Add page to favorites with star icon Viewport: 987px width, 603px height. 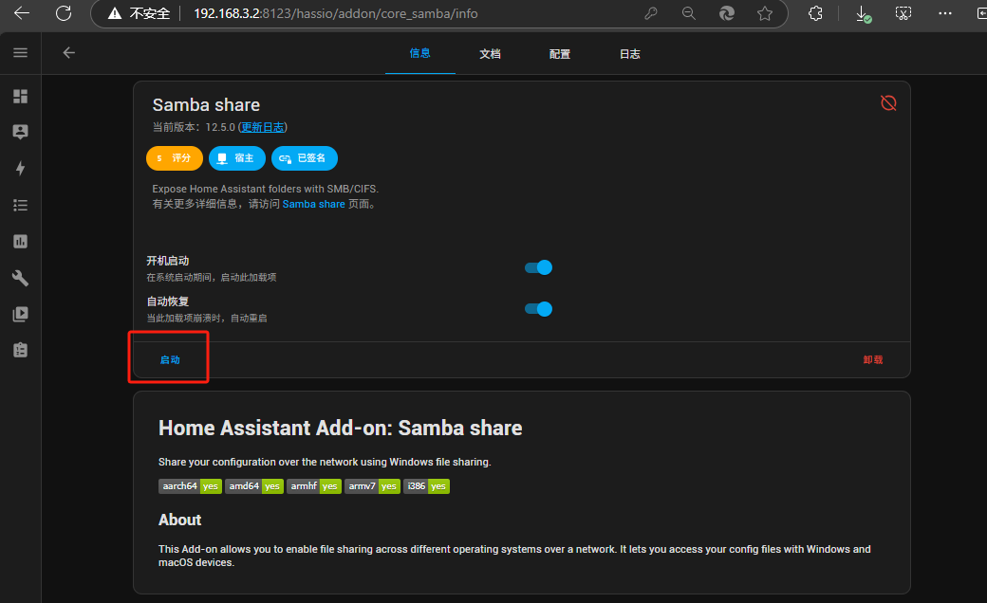point(765,13)
